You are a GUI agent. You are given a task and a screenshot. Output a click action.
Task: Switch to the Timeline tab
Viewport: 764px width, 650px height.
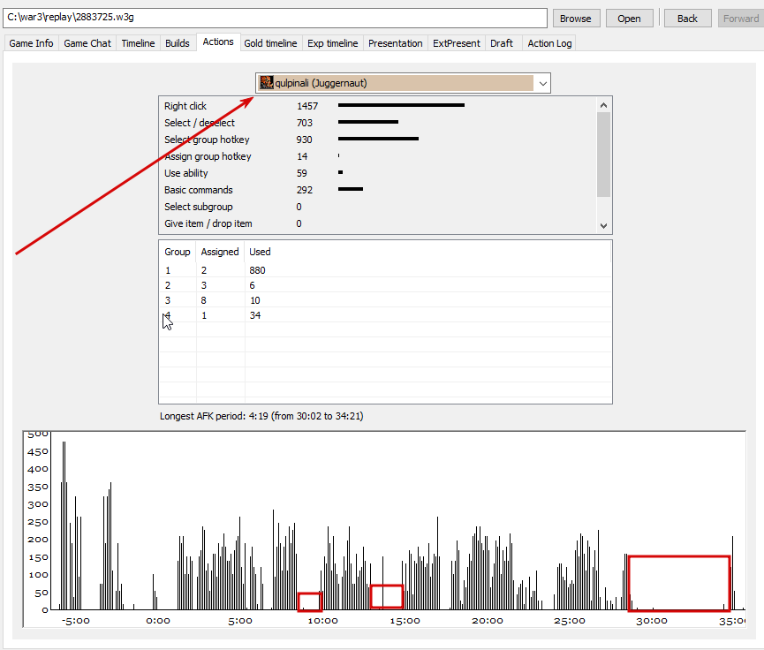(x=138, y=43)
